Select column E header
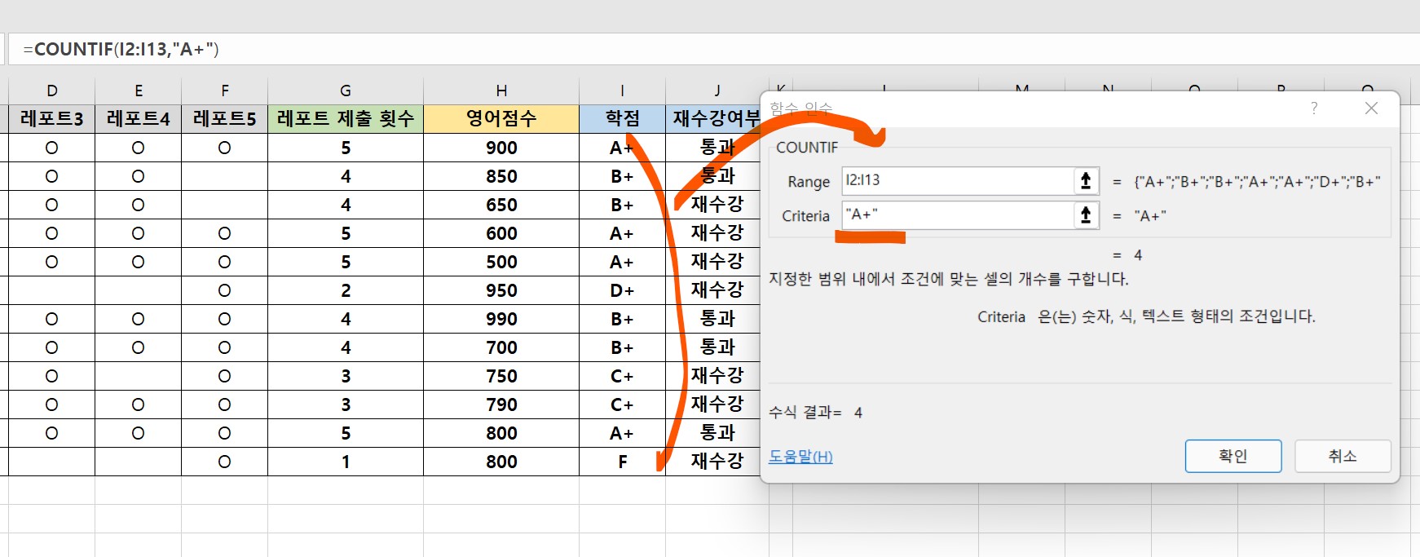 tap(139, 91)
